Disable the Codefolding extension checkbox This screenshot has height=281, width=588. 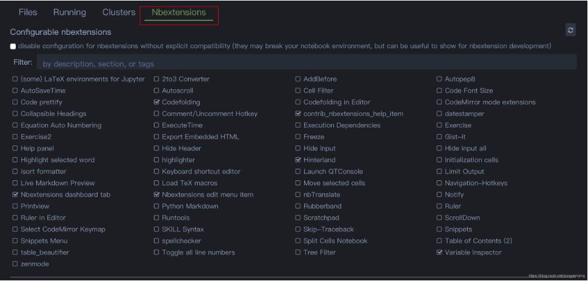point(157,102)
